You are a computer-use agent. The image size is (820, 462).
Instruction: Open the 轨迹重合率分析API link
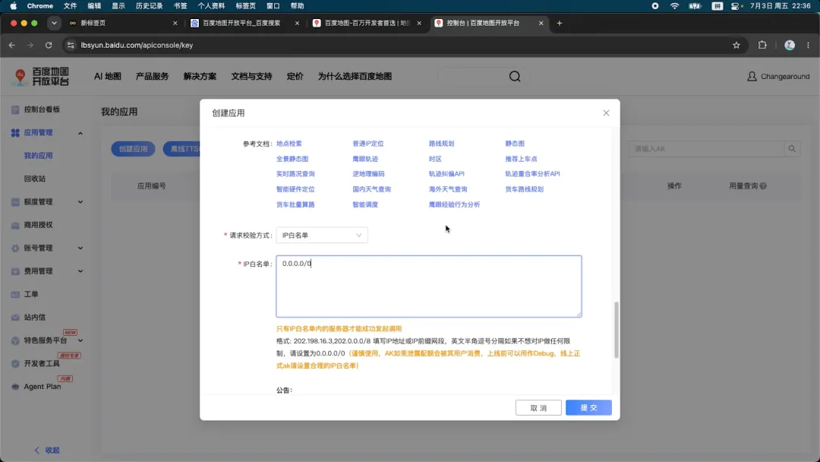coord(532,174)
